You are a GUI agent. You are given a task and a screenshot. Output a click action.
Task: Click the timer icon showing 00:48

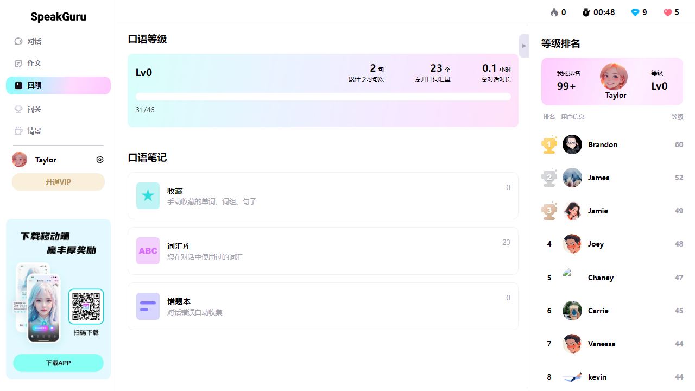click(x=587, y=12)
